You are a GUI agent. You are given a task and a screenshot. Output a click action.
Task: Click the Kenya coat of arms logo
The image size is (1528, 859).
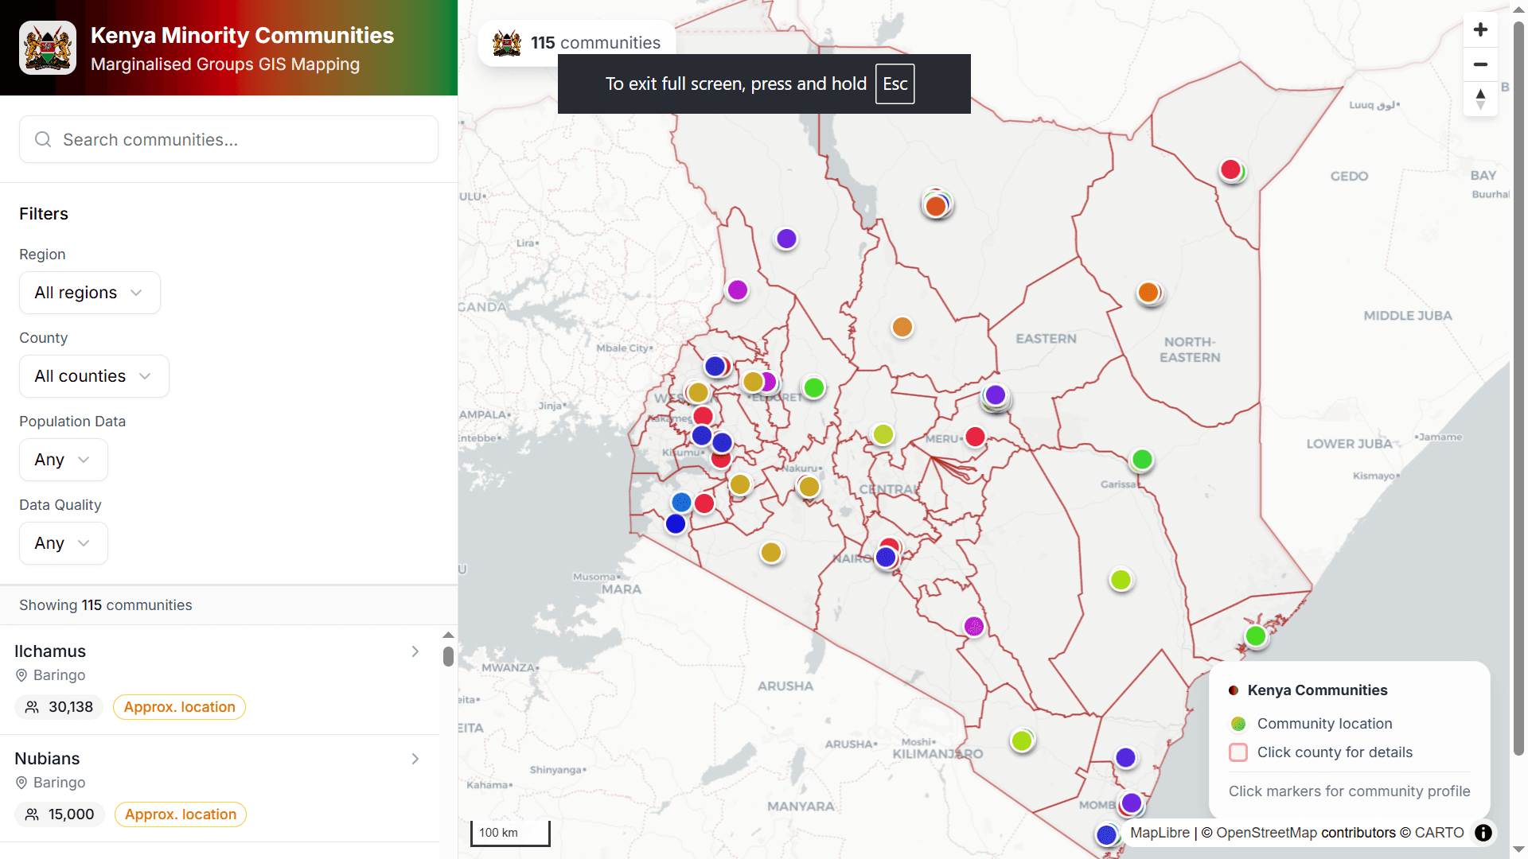click(47, 47)
